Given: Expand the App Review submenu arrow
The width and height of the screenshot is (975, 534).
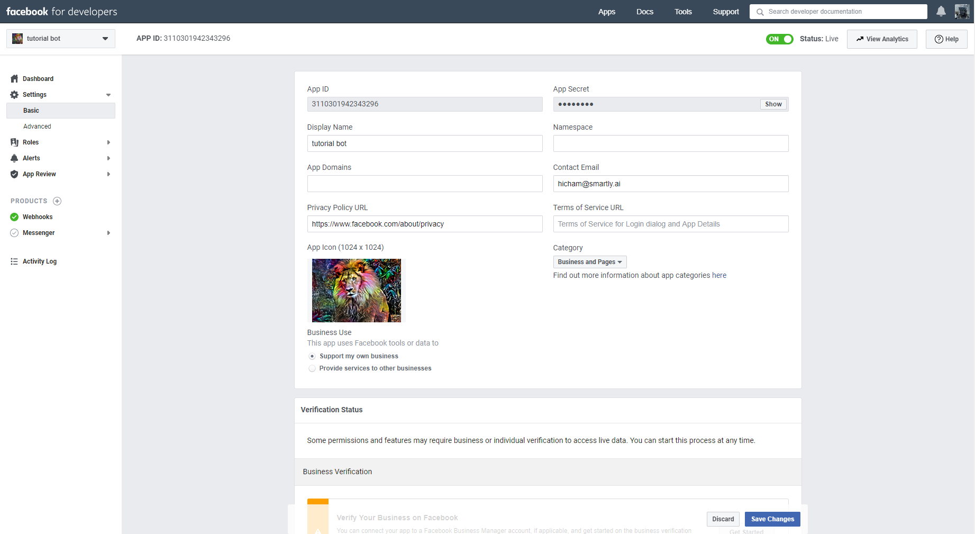Looking at the screenshot, I should (x=108, y=174).
